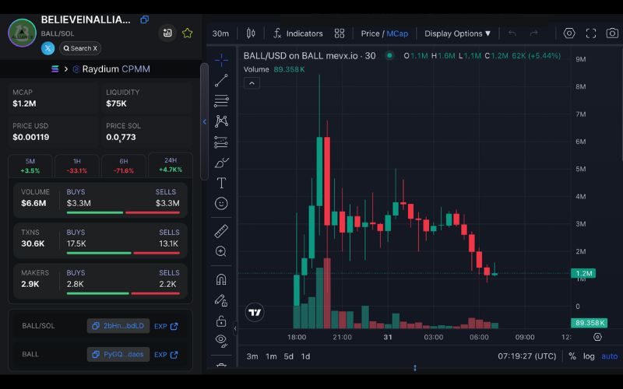Collapse the drawing toolbar arrow
The height and width of the screenshot is (389, 623).
coord(235,328)
